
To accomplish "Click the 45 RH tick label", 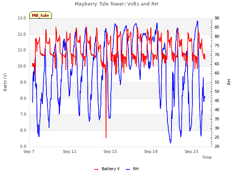I will coord(217,100).
